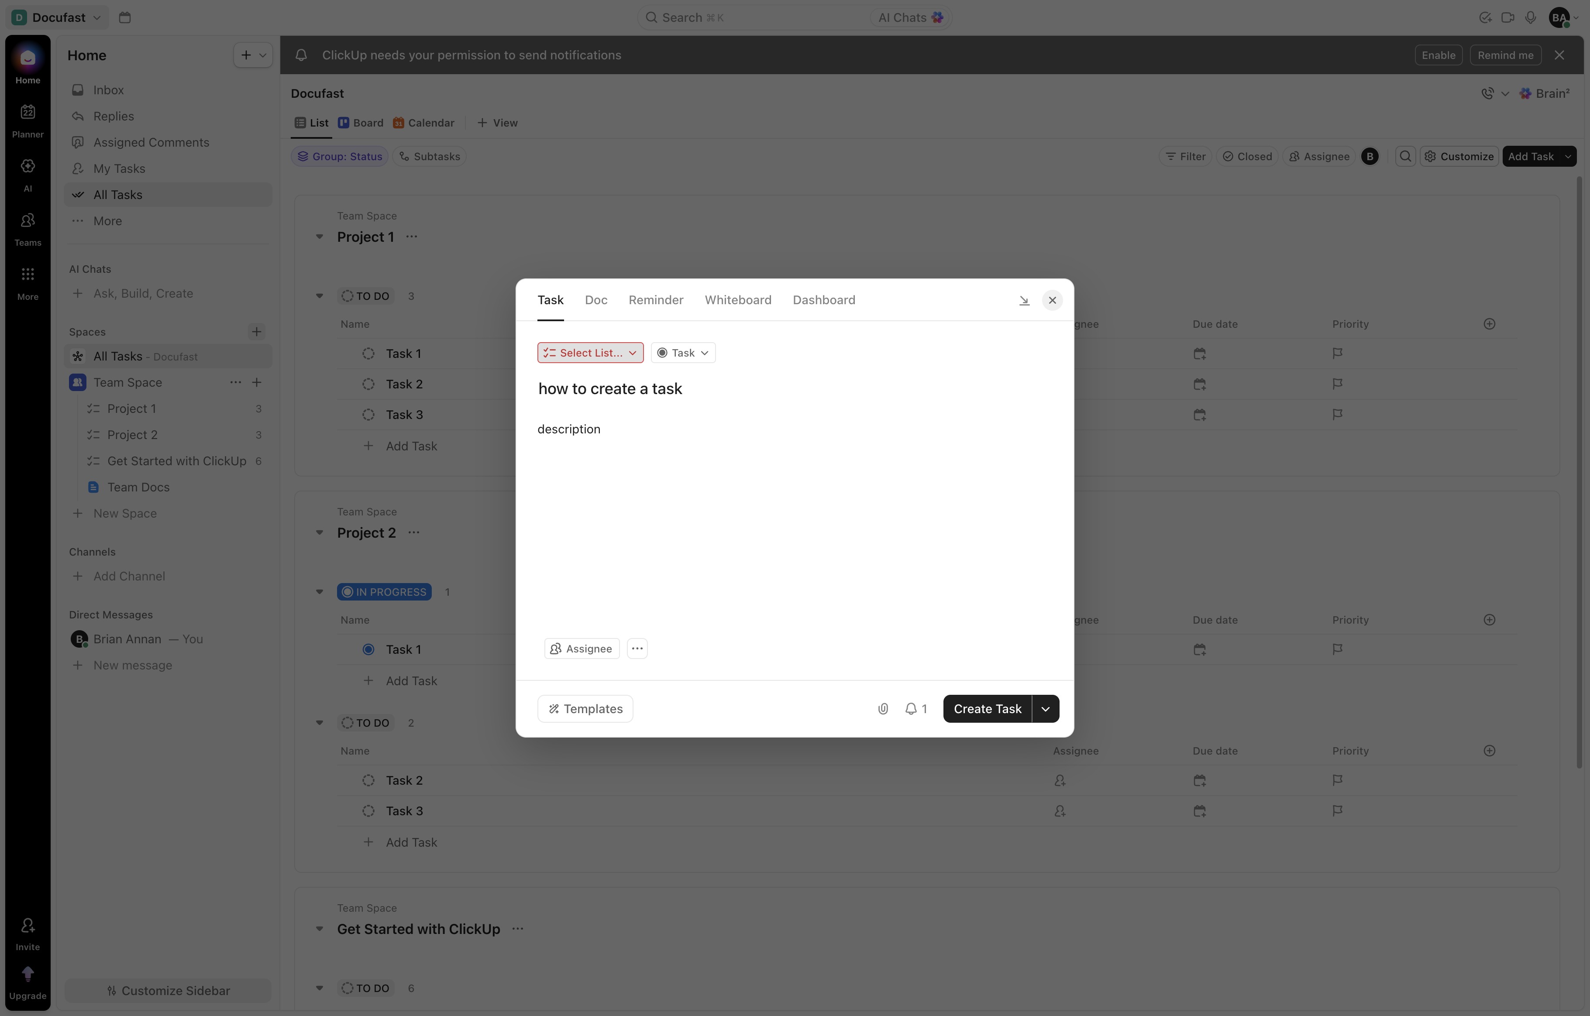Switch to Calendar view
The height and width of the screenshot is (1016, 1590).
pos(423,123)
